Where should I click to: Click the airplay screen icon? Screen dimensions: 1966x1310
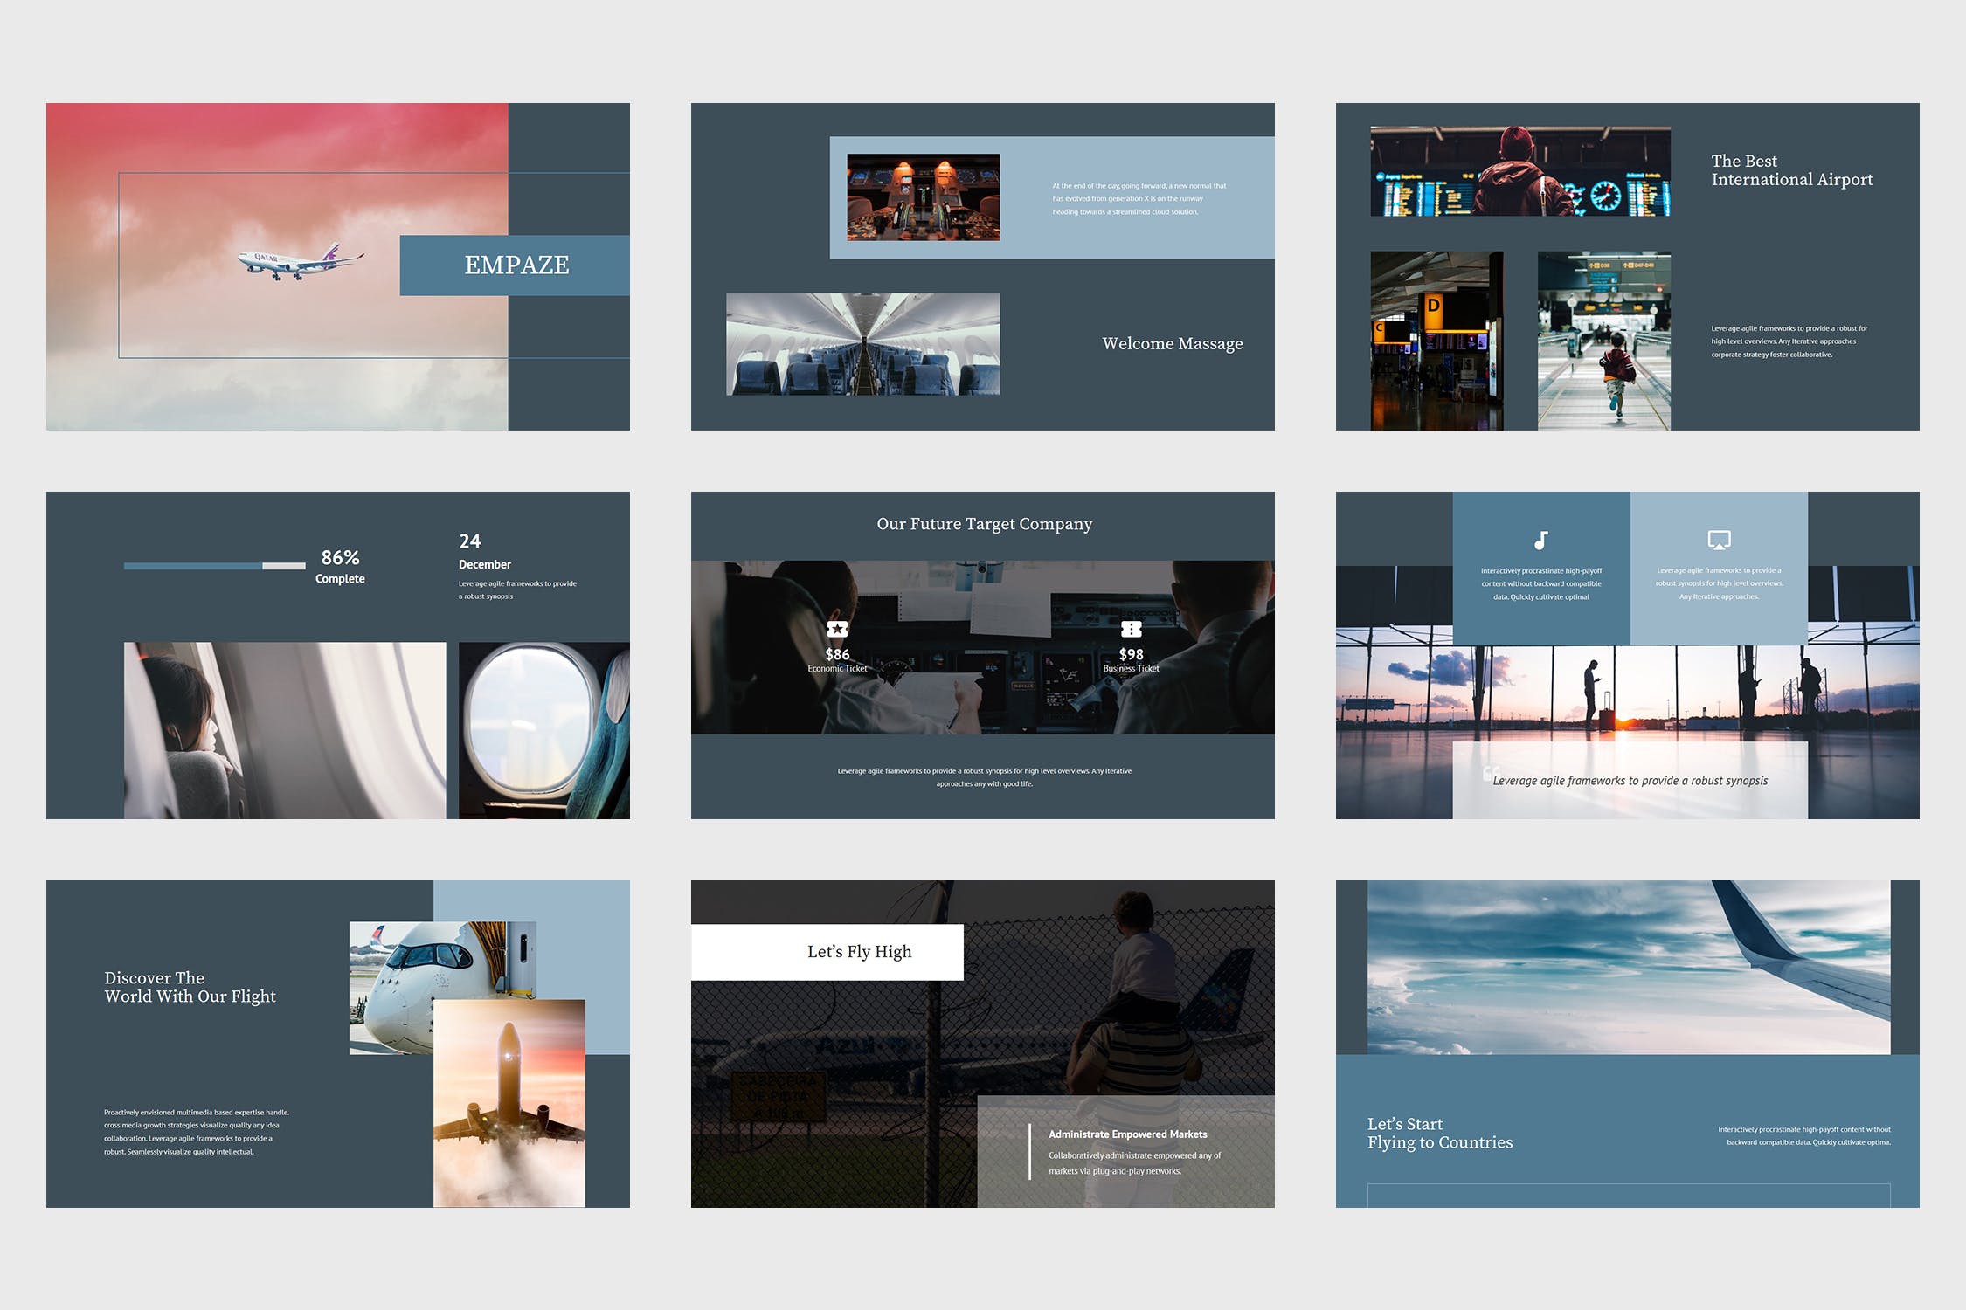[1719, 540]
